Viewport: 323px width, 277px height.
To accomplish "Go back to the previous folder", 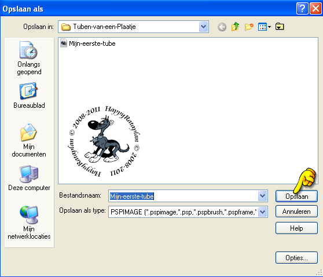I will click(222, 27).
